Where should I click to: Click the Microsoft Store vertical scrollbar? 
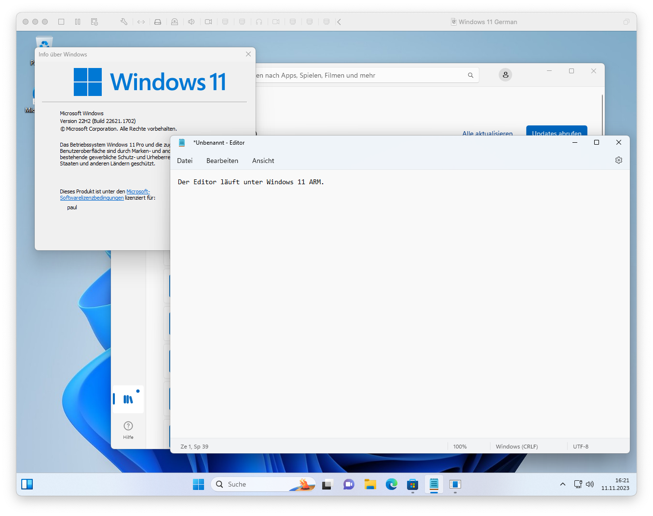(602, 115)
